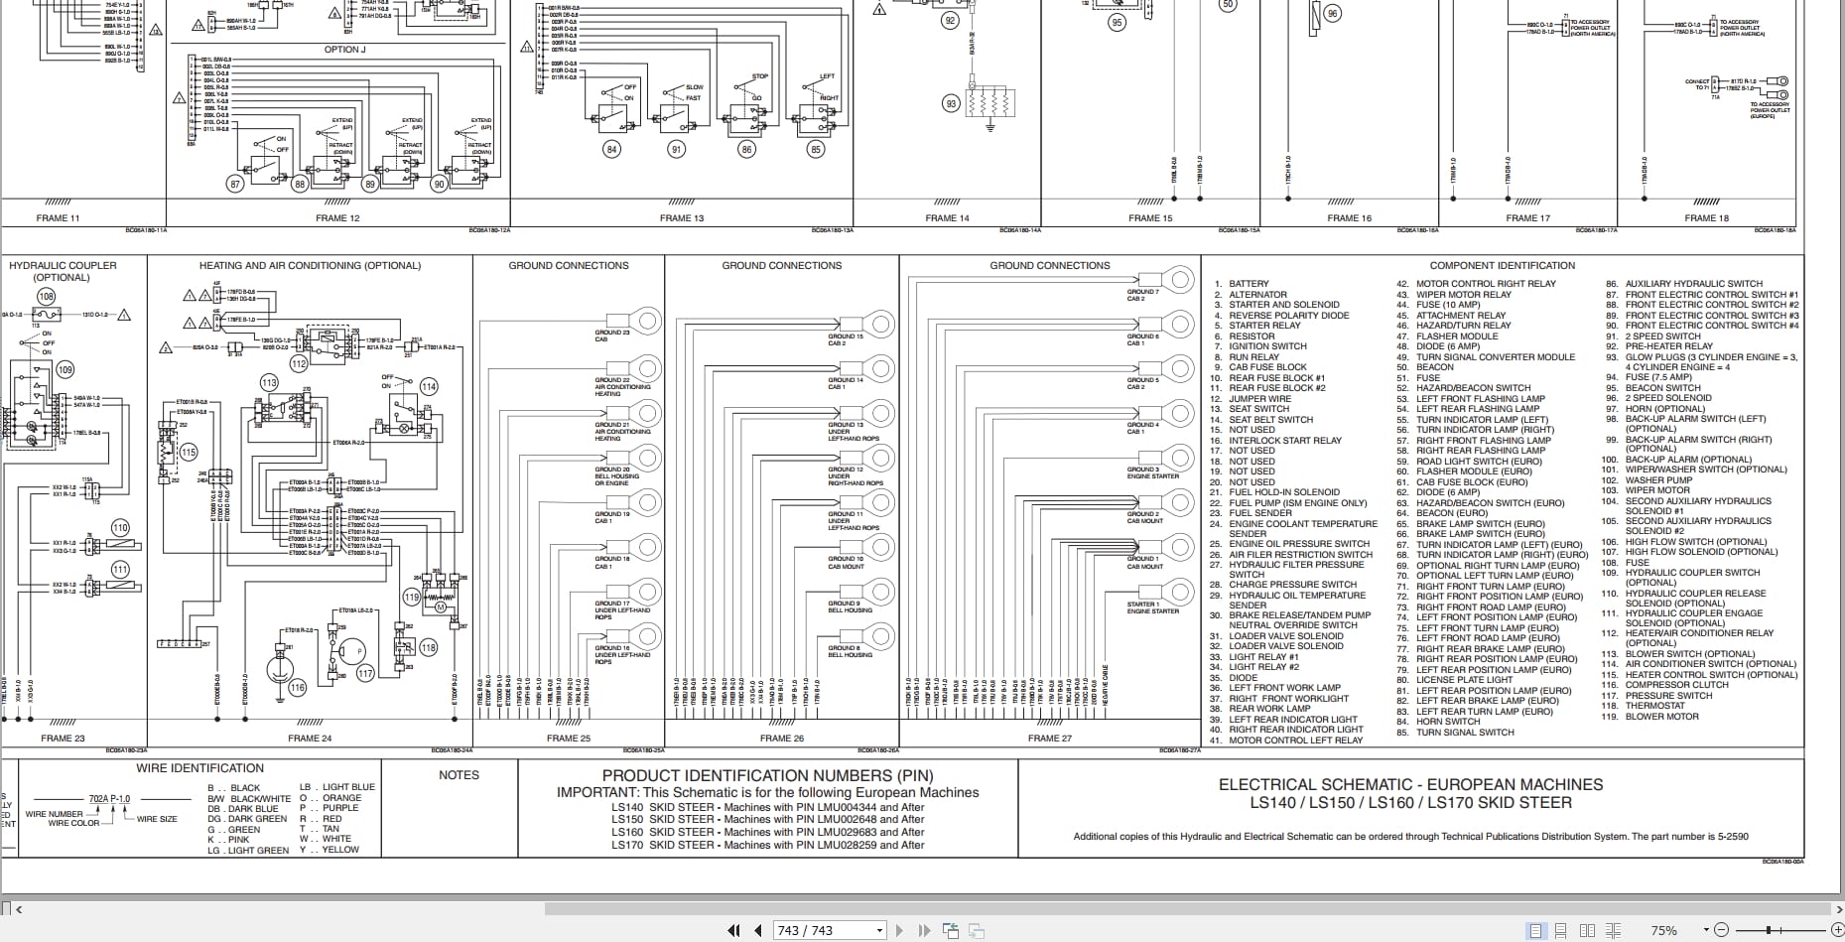Click the scroll-right arrow of horizontal scrollbar
Screen dimensions: 1845x942
pos(1837,908)
